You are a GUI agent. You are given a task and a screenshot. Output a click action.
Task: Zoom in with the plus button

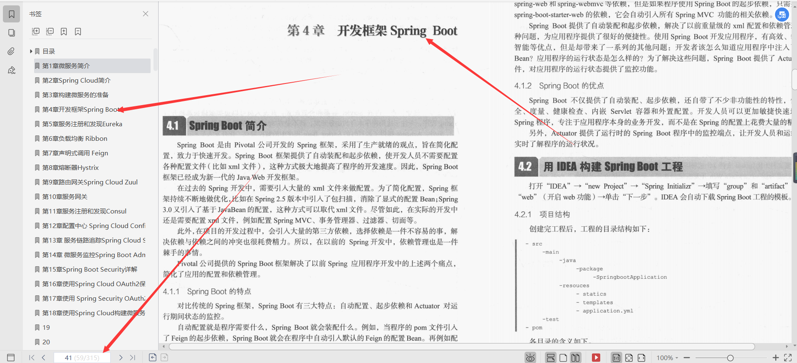coord(775,358)
